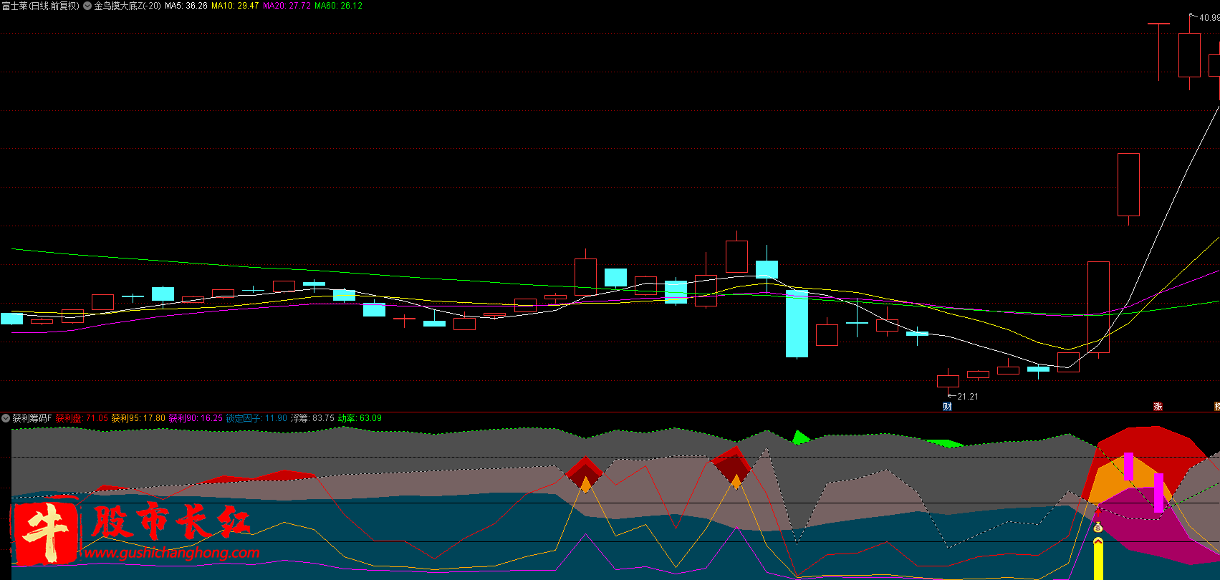Click the 获利95: 17.80 value
This screenshot has height=580, width=1220.
point(138,418)
